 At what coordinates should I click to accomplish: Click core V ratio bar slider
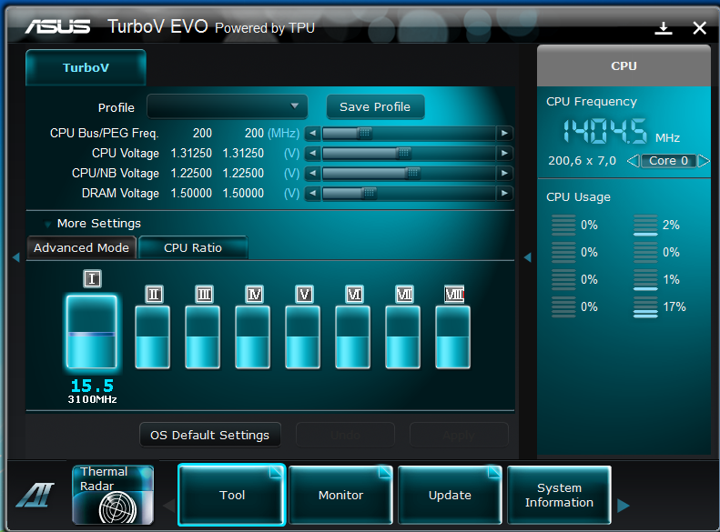pyautogui.click(x=302, y=337)
